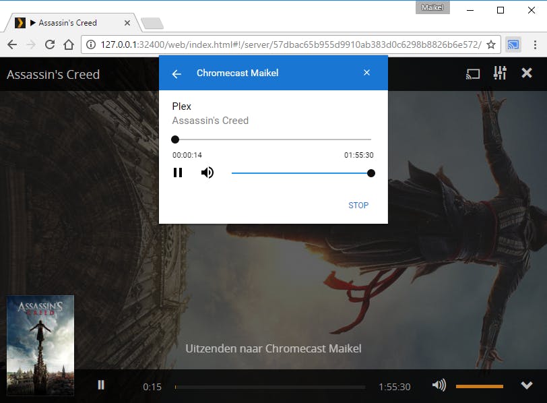547x403 pixels.
Task: View site information icon in address bar
Action: 91,44
